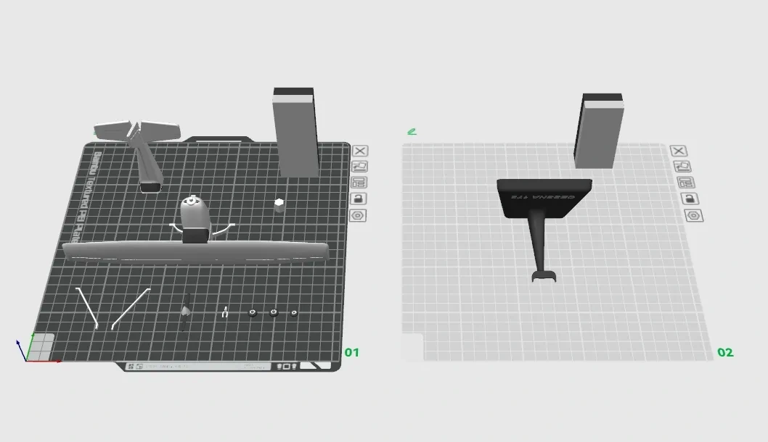Arrange objects on plate 02
The height and width of the screenshot is (442, 768).
[x=686, y=183]
